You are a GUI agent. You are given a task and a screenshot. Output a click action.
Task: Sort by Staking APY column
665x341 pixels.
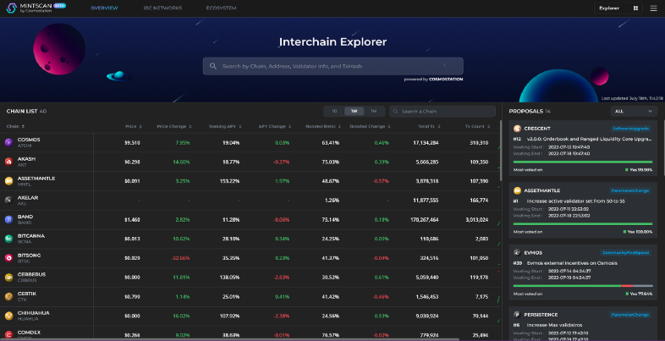point(225,126)
